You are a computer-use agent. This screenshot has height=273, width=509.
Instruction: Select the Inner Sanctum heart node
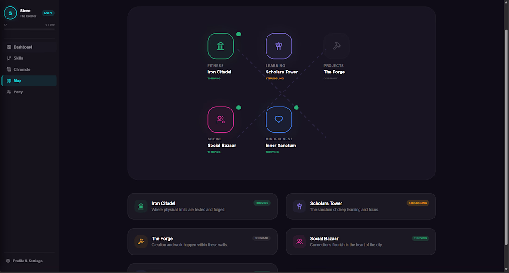[279, 119]
